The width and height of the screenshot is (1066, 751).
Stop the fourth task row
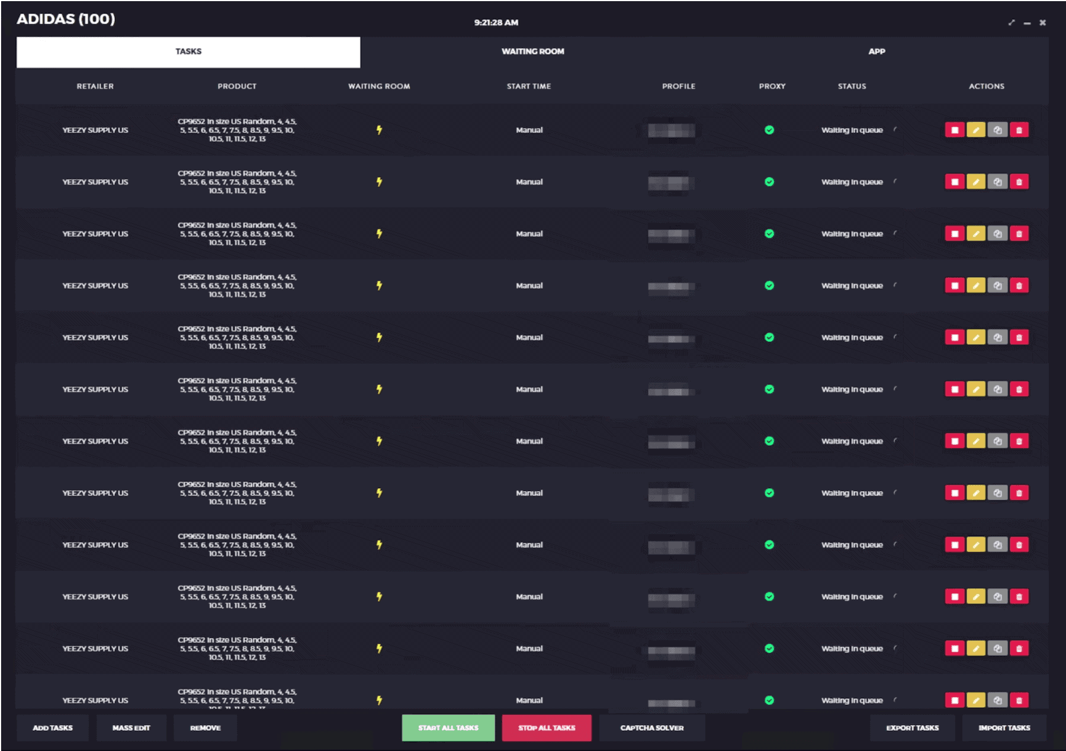click(x=954, y=285)
